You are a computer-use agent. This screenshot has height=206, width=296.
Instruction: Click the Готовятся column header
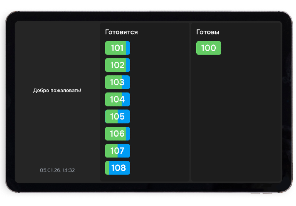click(x=121, y=32)
